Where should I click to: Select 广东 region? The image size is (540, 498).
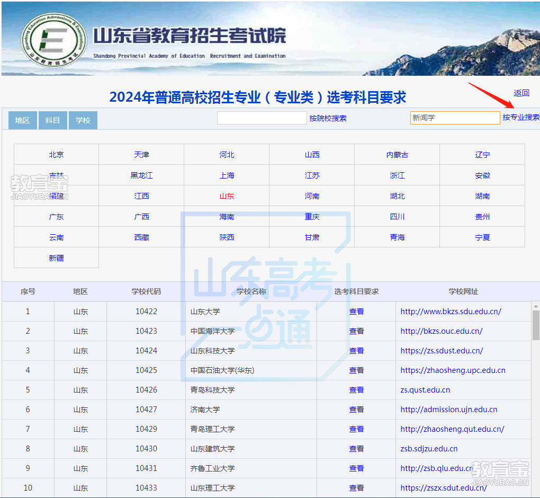click(x=56, y=217)
